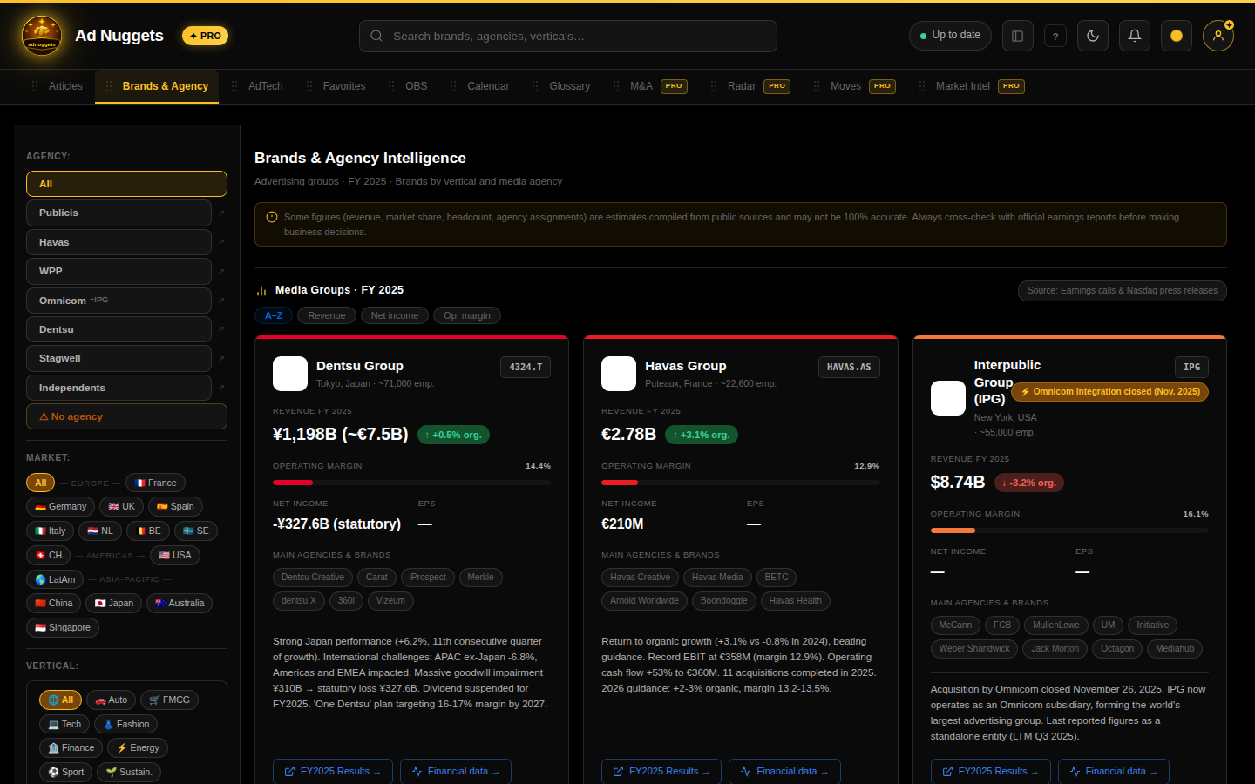
Task: Open the Favorites tab
Action: (x=336, y=86)
